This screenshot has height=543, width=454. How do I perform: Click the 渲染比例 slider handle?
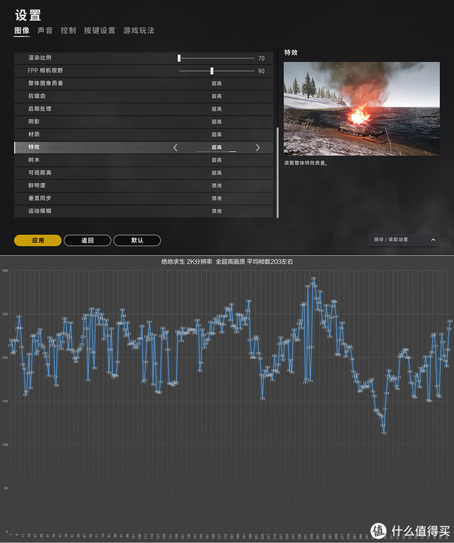[179, 58]
